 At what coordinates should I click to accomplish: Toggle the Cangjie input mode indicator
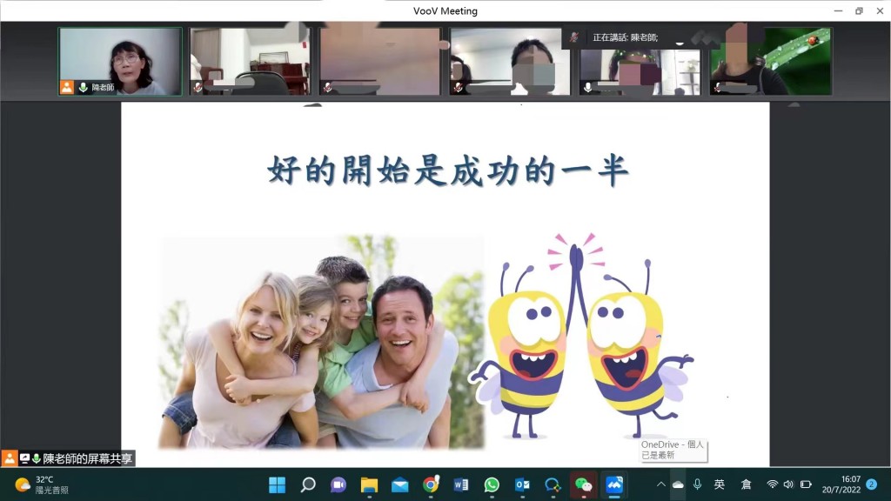pyautogui.click(x=746, y=484)
